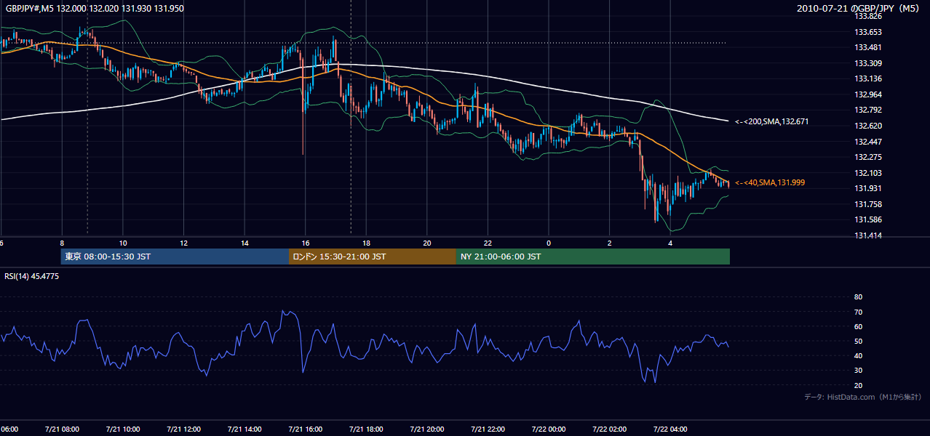Click hour label 12 under the price chart
This screenshot has height=436, width=930.
(183, 243)
